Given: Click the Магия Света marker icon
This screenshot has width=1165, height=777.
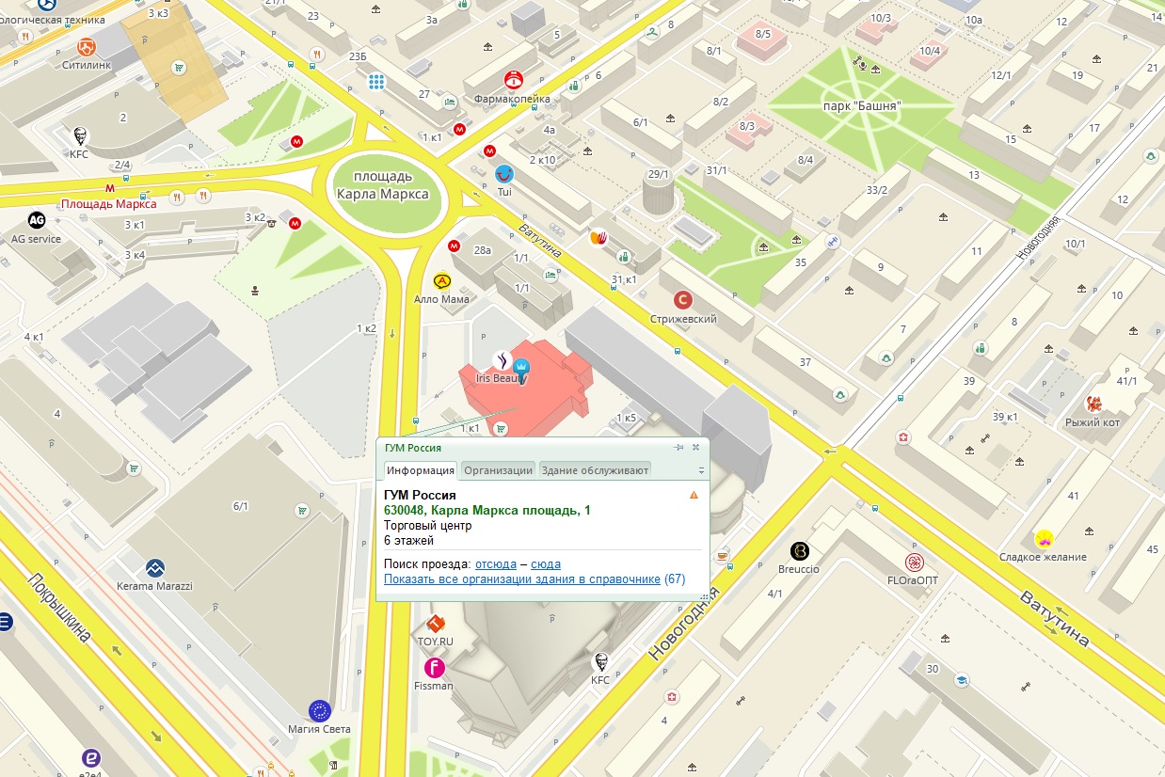Looking at the screenshot, I should click(x=320, y=711).
